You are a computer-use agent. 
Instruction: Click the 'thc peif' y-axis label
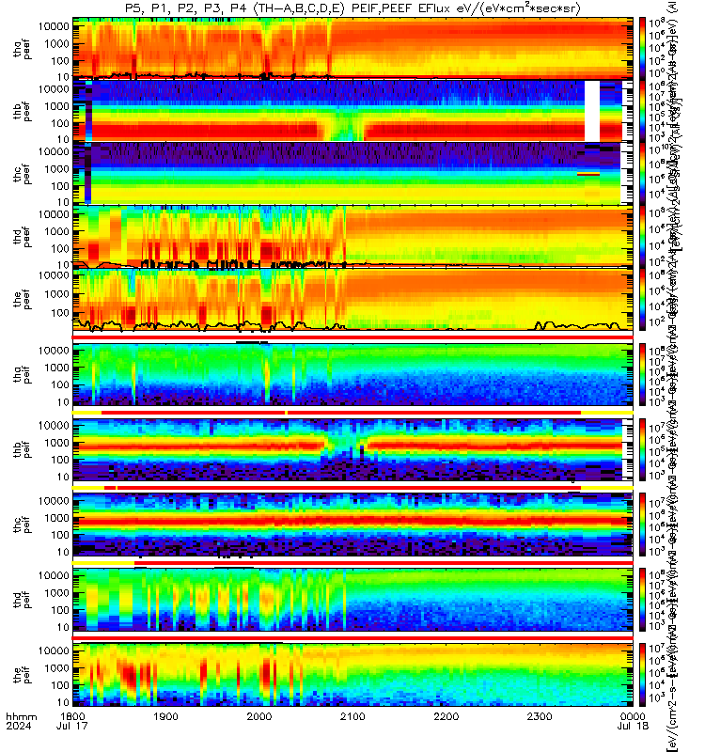[x=22, y=525]
